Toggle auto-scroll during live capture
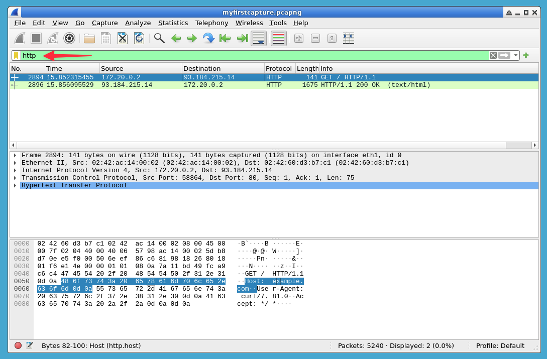Image resolution: width=547 pixels, height=359 pixels. click(x=258, y=38)
